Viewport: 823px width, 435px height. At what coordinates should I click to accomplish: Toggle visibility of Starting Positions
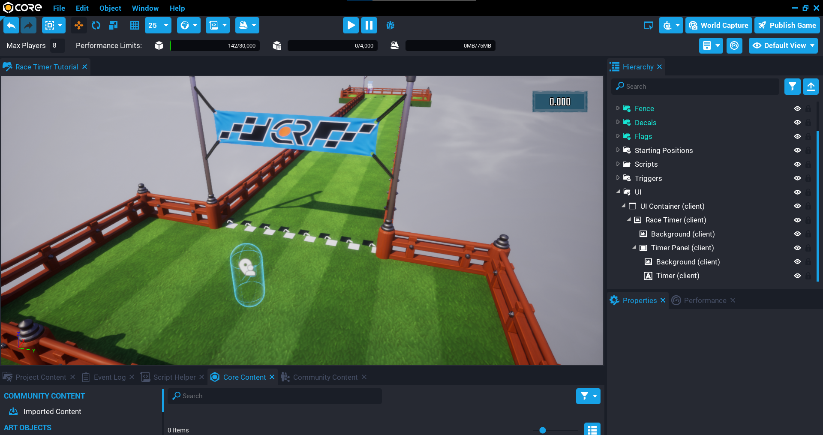point(797,150)
